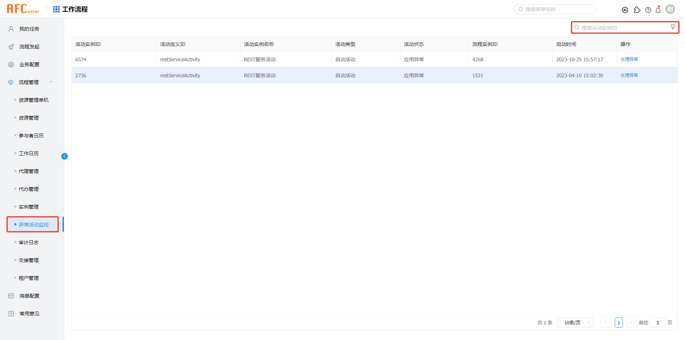Click the 业务配置 sidebar icon
Viewport: 685px width, 340px height.
coord(11,64)
